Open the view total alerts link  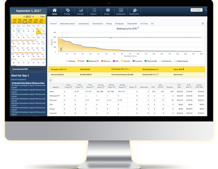[19, 79]
